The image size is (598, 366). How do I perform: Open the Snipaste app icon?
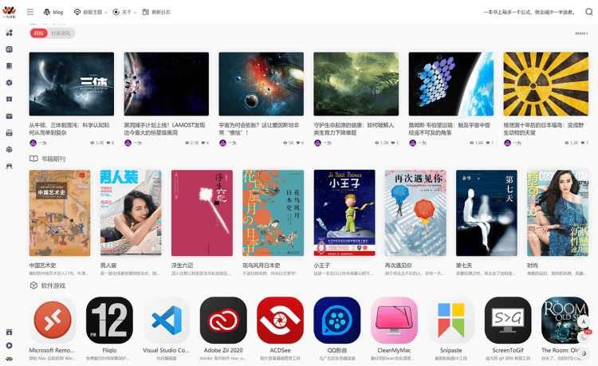tap(450, 321)
